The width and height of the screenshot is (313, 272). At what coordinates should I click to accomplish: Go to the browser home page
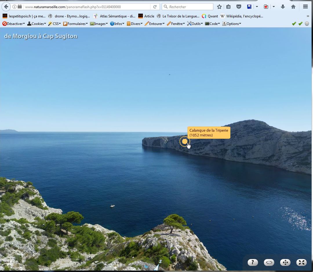pos(293,7)
